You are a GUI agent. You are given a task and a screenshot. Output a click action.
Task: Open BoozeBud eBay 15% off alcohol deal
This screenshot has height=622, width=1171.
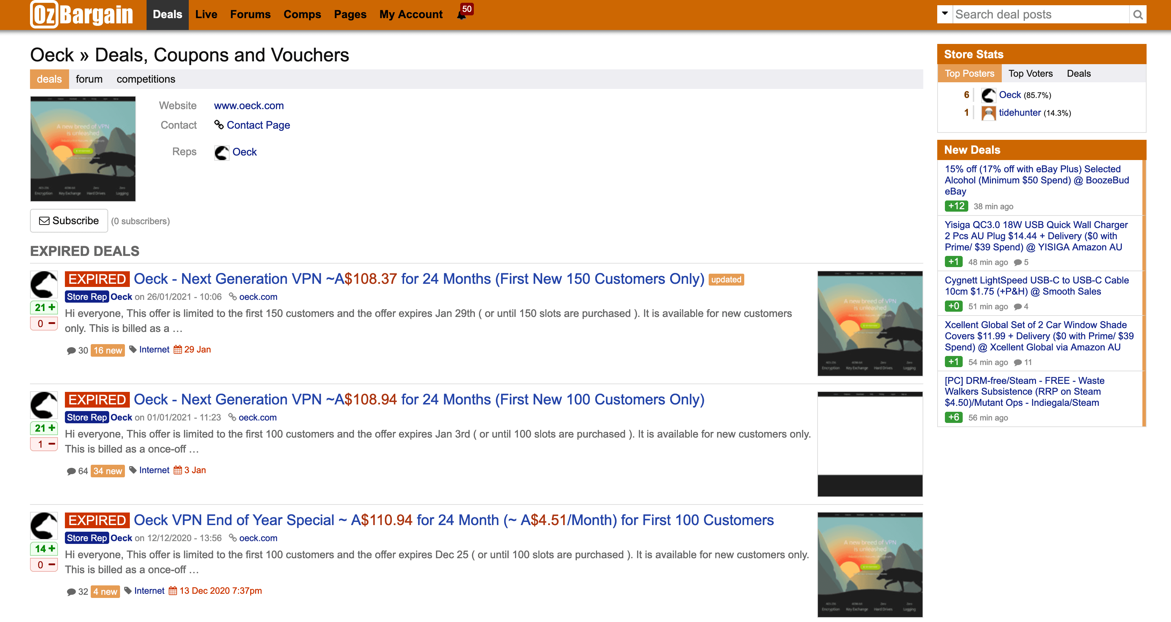click(x=1037, y=180)
